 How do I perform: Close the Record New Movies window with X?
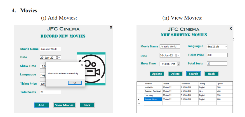coord(111,27)
